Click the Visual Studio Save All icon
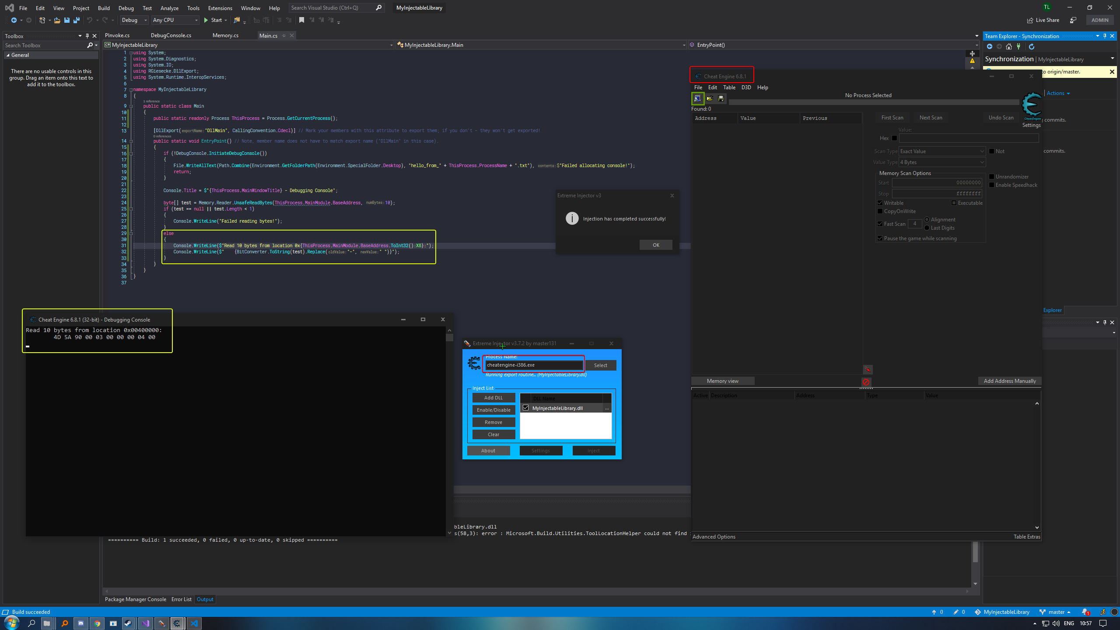Image resolution: width=1120 pixels, height=630 pixels. (x=77, y=20)
